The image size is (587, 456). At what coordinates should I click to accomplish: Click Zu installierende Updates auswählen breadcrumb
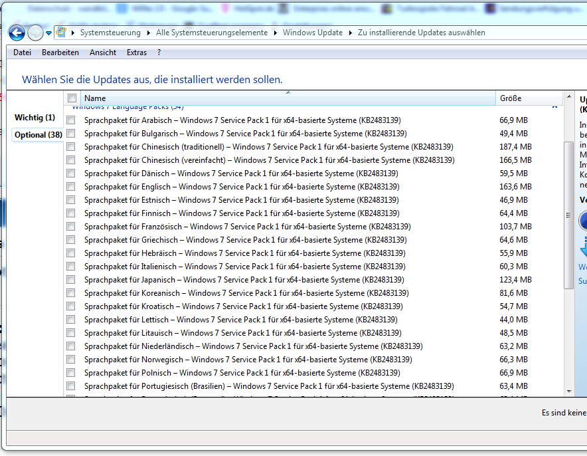click(x=422, y=33)
